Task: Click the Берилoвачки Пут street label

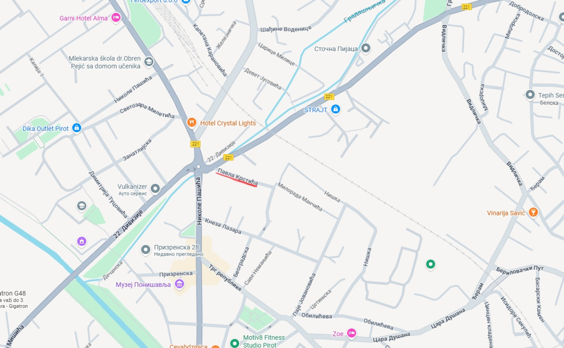Action: pyautogui.click(x=520, y=269)
